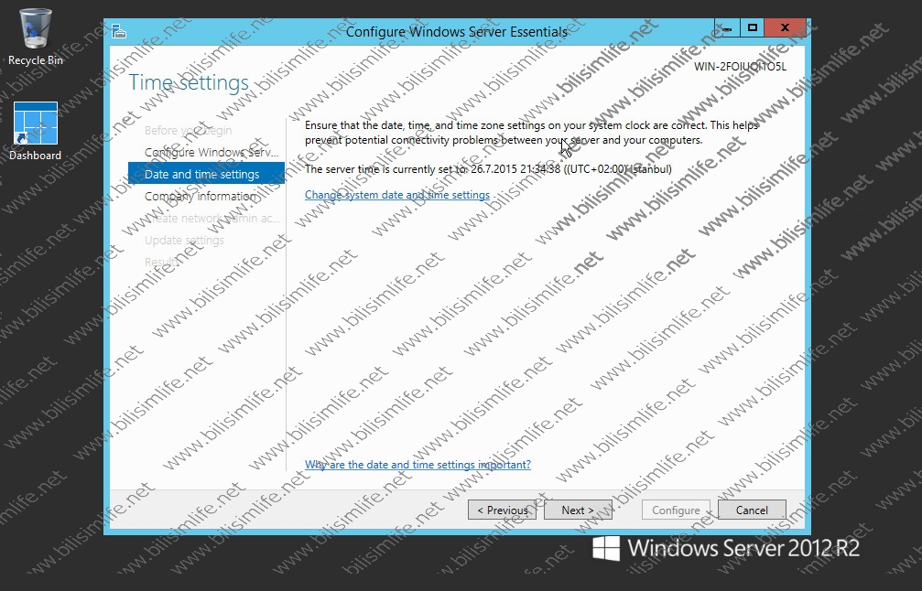Click the greyed-out Configure button

tap(677, 510)
